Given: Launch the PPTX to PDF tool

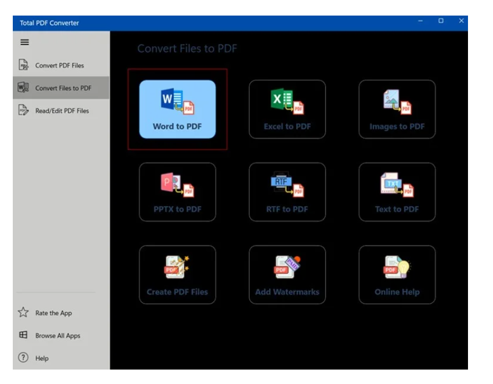Looking at the screenshot, I should pos(178,191).
